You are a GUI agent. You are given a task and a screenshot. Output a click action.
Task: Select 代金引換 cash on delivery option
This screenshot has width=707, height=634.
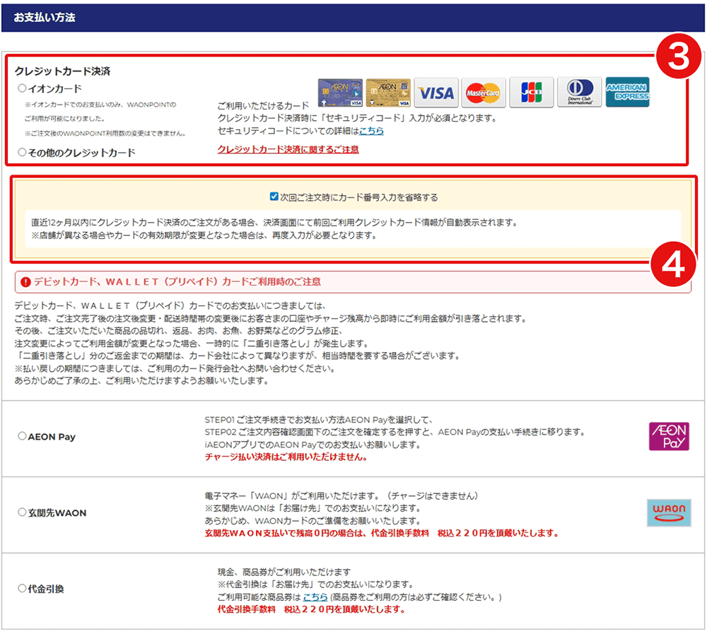tap(22, 588)
